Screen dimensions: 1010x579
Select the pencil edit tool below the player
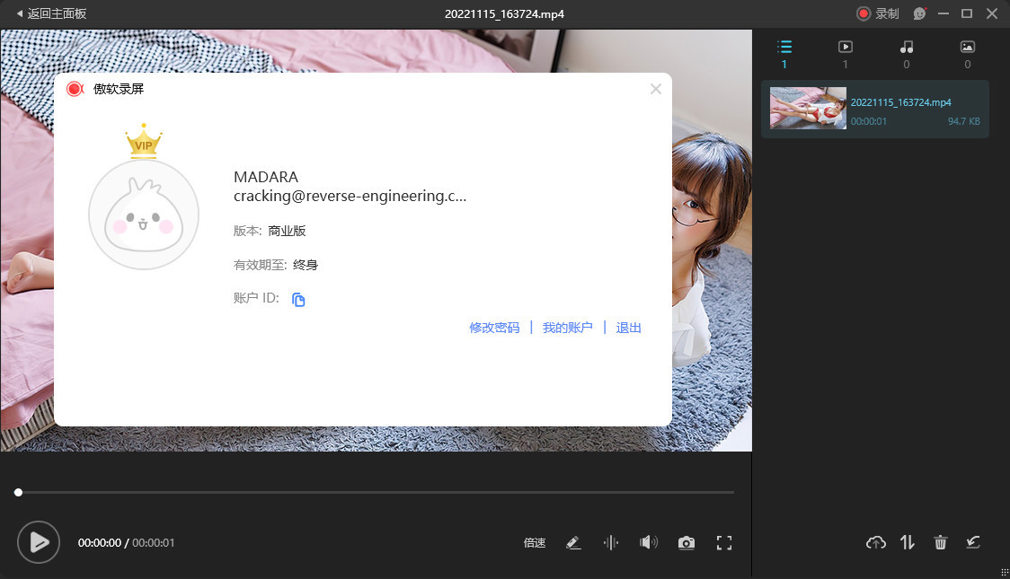(x=573, y=542)
